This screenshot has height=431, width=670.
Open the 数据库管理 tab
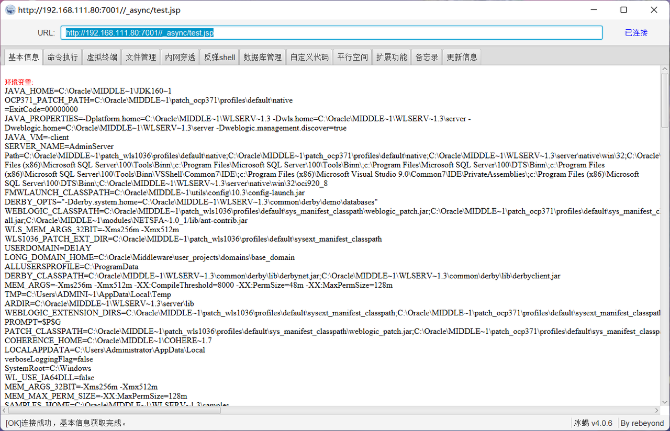pos(263,57)
